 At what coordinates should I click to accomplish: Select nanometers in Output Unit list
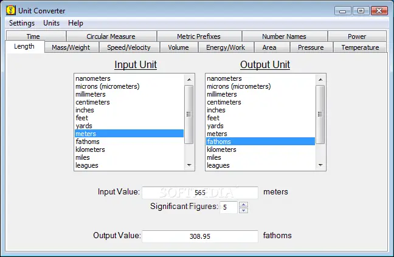[x=261, y=78]
